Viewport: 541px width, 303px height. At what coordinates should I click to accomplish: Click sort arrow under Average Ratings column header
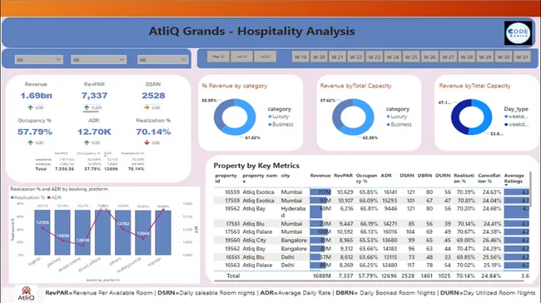click(x=506, y=186)
